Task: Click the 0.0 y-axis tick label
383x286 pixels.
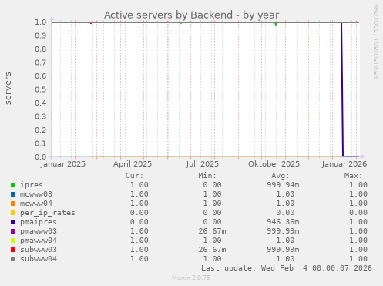Action: click(41, 156)
